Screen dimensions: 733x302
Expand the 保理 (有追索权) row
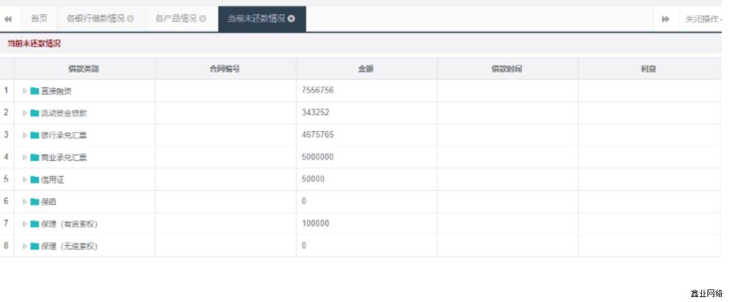coord(25,224)
